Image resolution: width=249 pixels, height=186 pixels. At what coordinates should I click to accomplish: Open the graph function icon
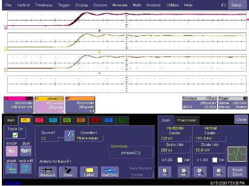[12, 168]
